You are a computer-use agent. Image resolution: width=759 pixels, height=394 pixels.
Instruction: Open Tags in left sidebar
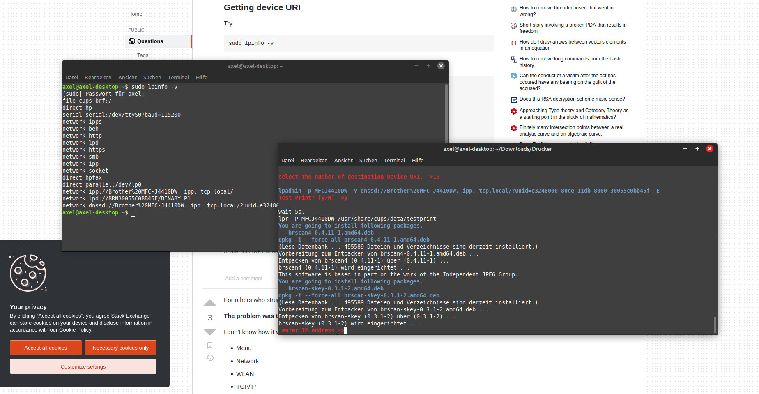[143, 55]
